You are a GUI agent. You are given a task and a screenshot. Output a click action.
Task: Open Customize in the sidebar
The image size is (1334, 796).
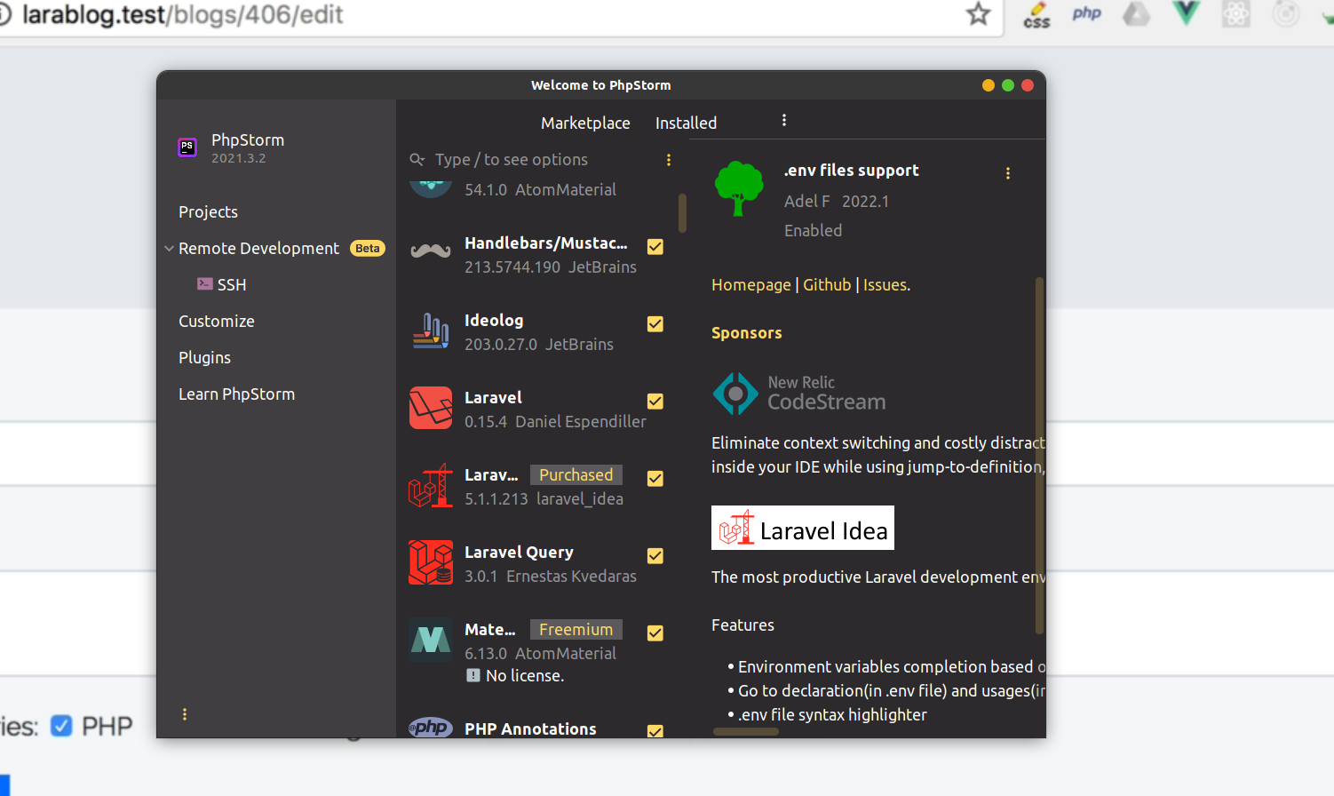point(216,322)
